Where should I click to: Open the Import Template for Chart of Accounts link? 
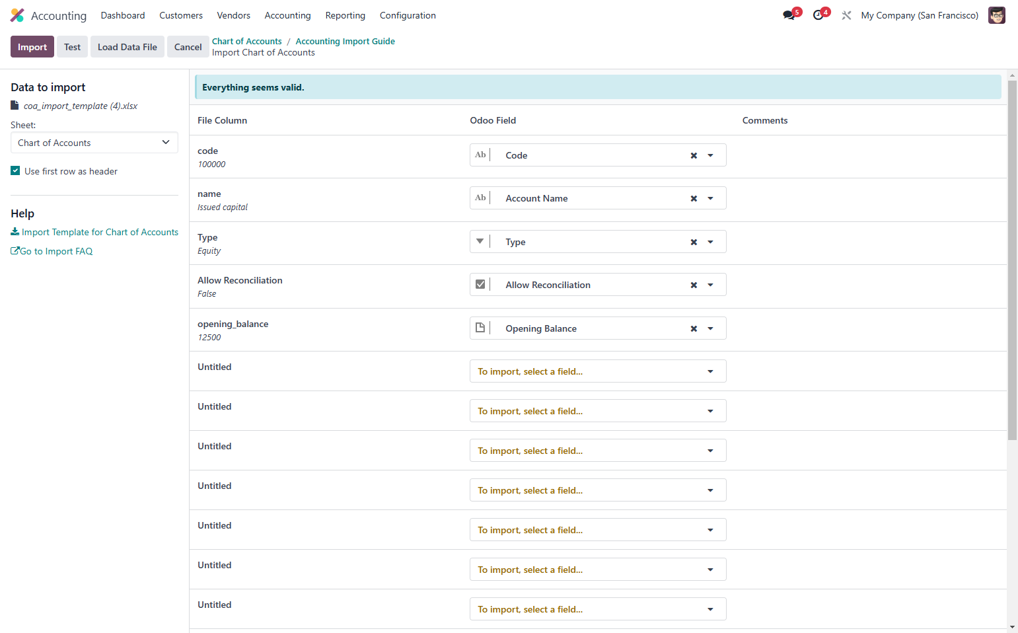tap(94, 232)
